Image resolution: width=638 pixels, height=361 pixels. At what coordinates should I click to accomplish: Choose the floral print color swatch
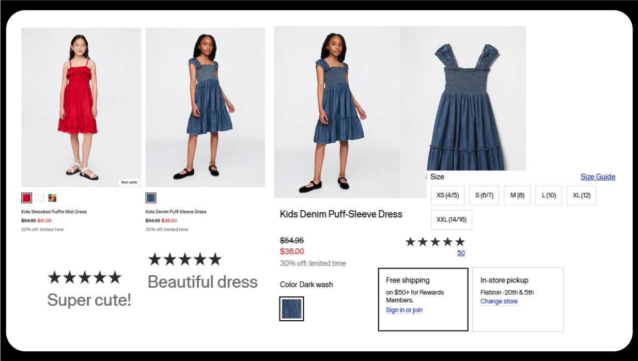(x=52, y=198)
